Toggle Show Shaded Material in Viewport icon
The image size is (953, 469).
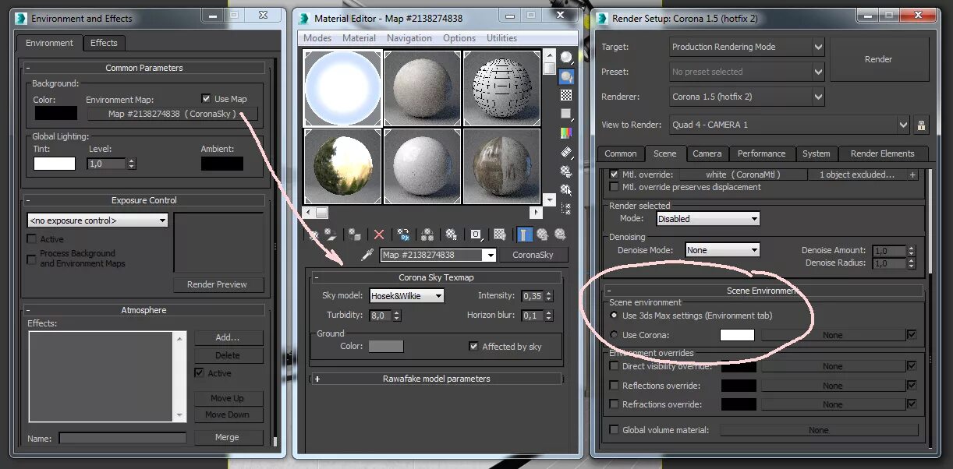(501, 235)
